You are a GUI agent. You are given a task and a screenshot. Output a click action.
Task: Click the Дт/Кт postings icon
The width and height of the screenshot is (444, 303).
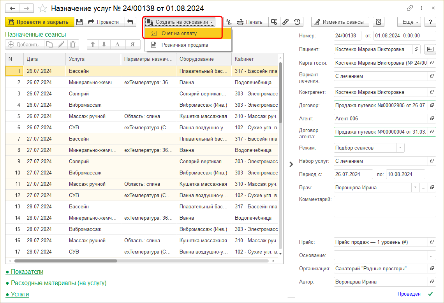click(229, 22)
